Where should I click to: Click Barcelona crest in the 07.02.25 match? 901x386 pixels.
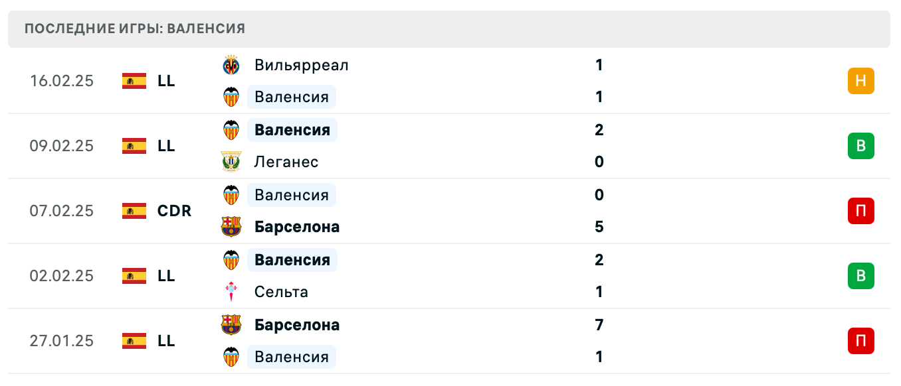tap(231, 227)
